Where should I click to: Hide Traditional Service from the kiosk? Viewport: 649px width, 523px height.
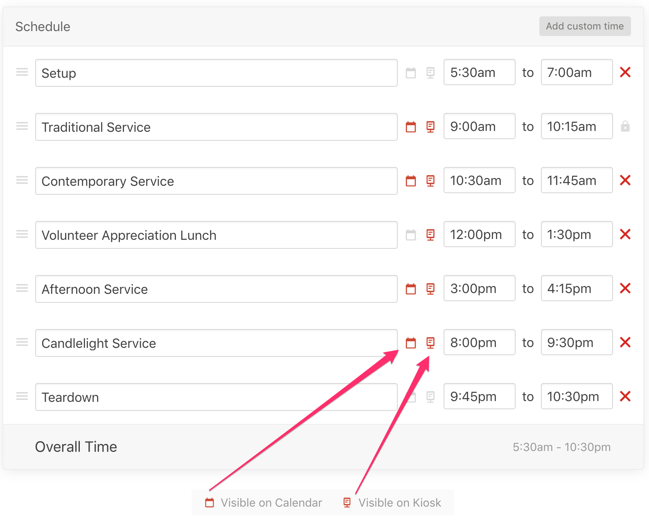[430, 127]
